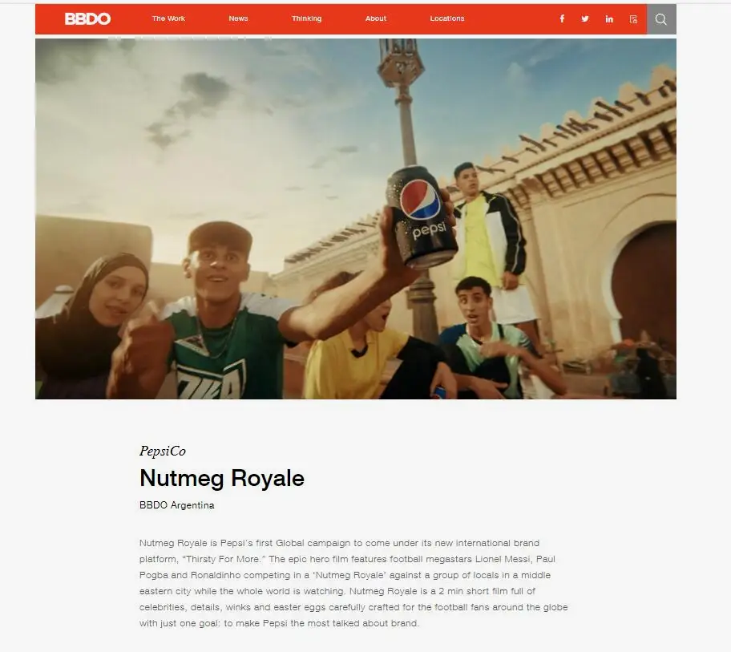
Task: Open the Thinking nav item
Action: tap(306, 18)
